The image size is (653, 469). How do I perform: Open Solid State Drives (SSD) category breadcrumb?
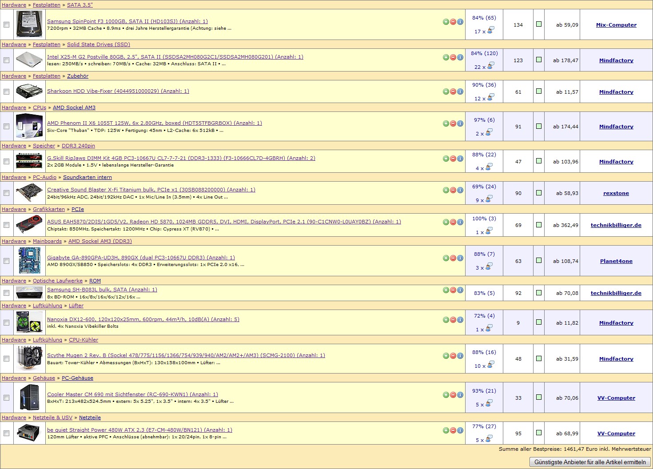(98, 44)
